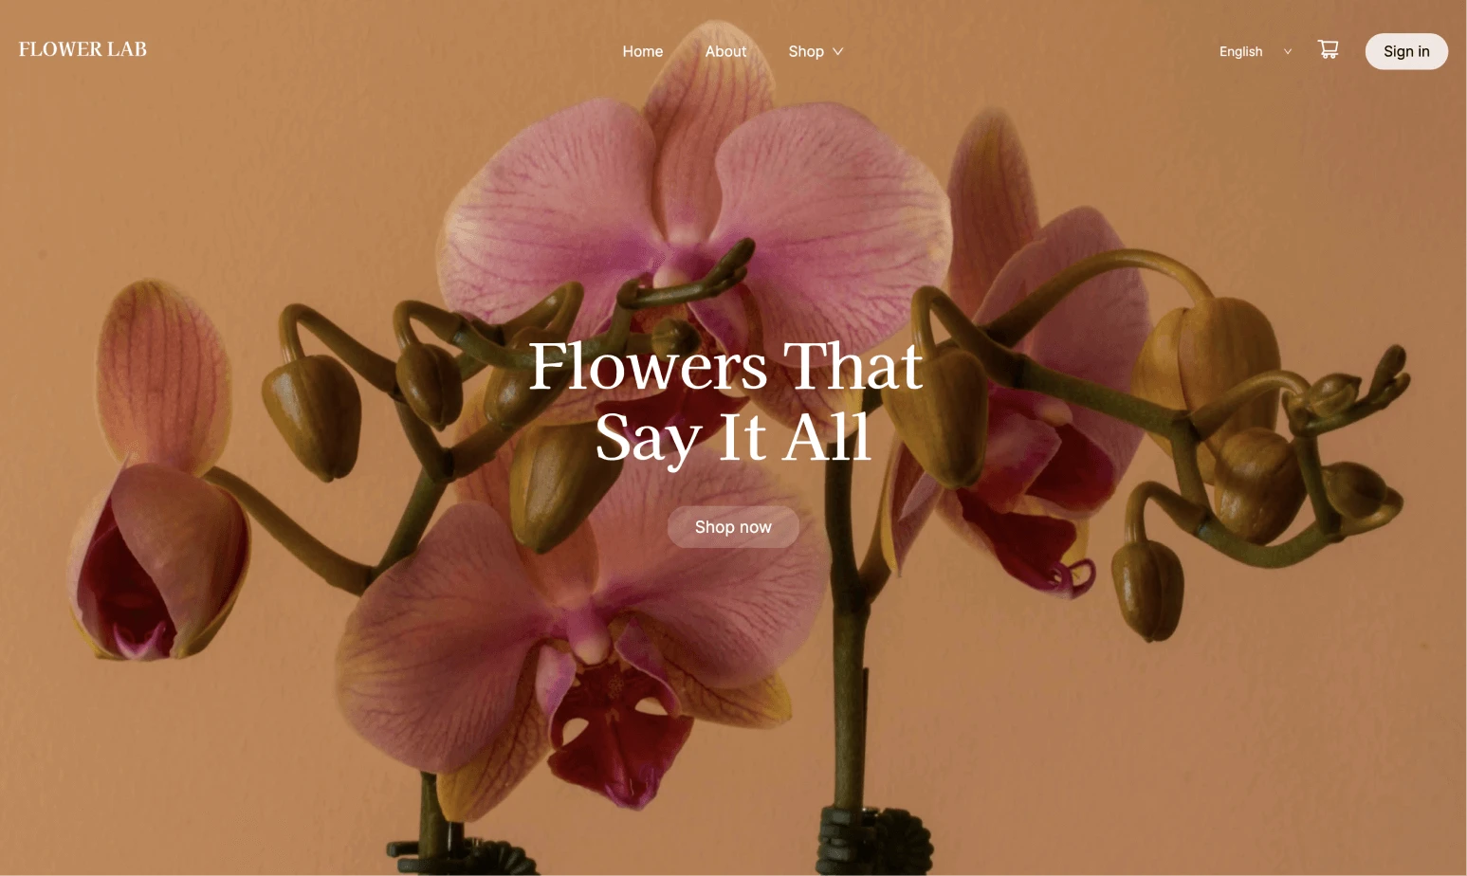The height and width of the screenshot is (876, 1467).
Task: Go to the Home page
Action: [x=643, y=51]
